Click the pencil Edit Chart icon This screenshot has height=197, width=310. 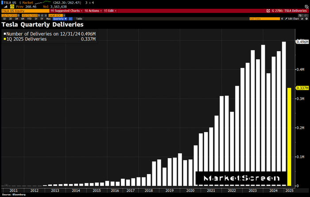point(286,19)
